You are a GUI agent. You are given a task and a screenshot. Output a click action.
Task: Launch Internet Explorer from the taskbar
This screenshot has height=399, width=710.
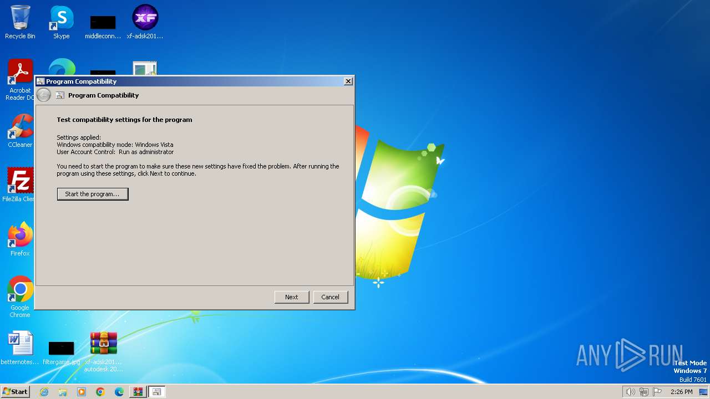tap(44, 392)
